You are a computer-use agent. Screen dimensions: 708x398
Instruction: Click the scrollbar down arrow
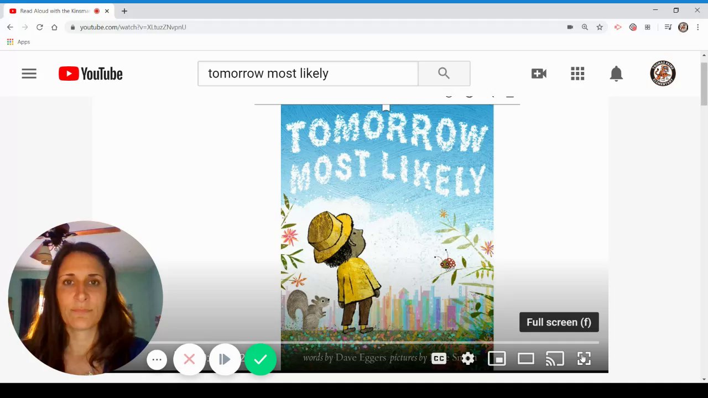pos(704,379)
